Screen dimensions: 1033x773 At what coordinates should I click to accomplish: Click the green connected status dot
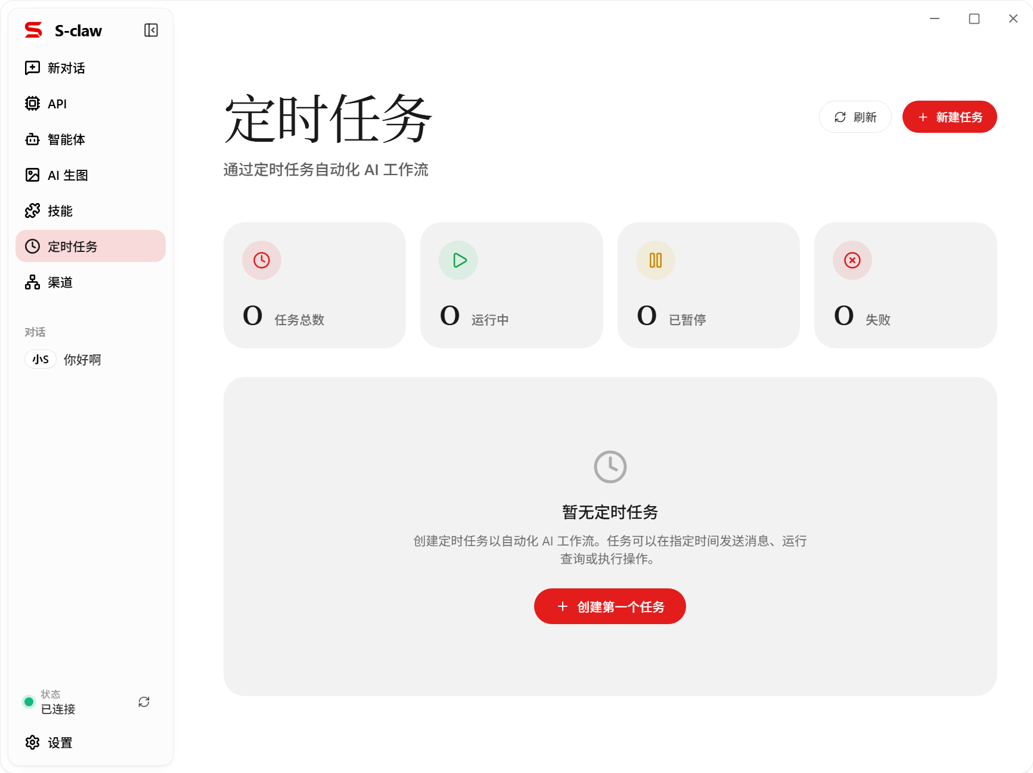point(29,702)
